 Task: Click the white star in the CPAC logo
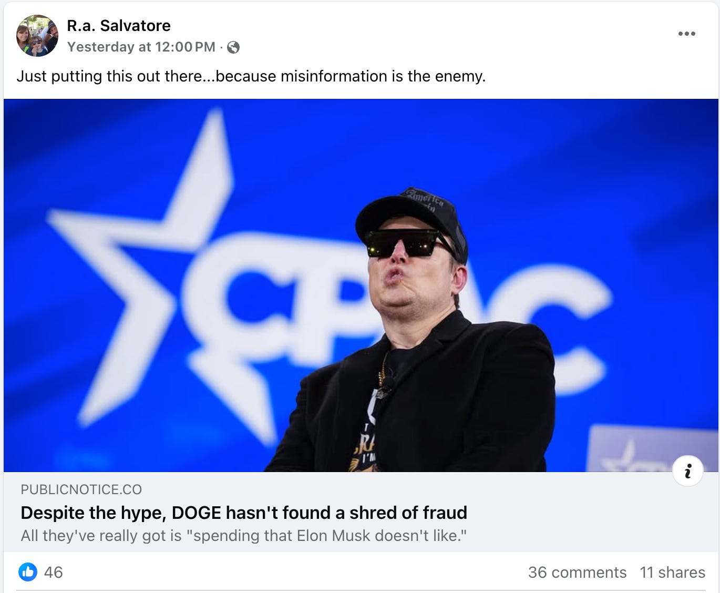coord(158,273)
